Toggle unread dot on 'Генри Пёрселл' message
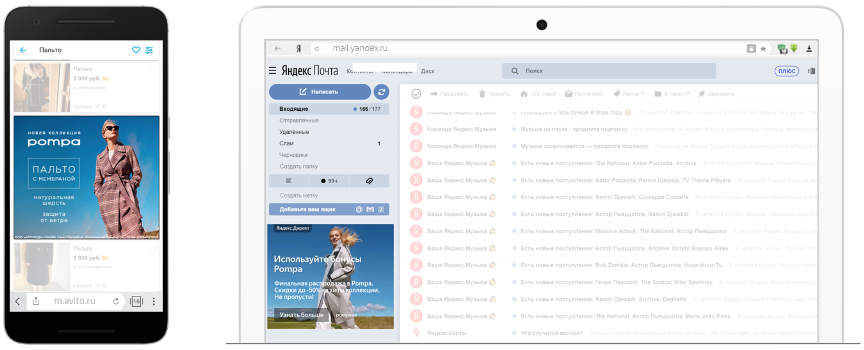The width and height of the screenshot is (864, 350). [x=514, y=282]
